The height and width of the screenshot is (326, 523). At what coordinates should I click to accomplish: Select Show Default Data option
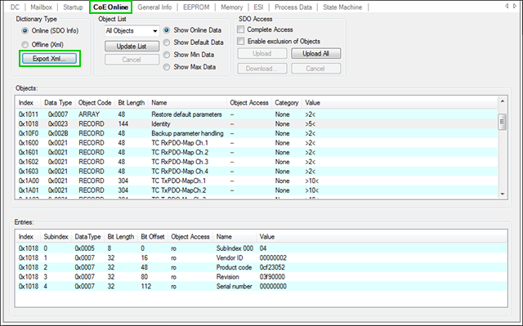point(194,42)
